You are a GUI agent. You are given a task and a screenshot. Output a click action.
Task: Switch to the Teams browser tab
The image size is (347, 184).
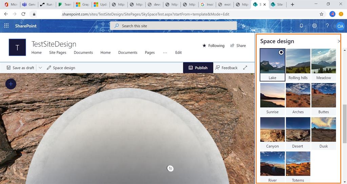[65, 4]
